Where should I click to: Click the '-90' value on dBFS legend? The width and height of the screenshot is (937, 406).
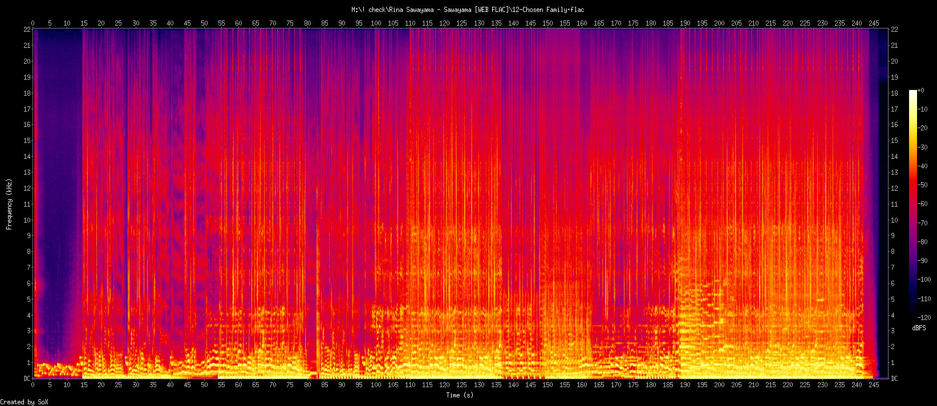tap(922, 261)
